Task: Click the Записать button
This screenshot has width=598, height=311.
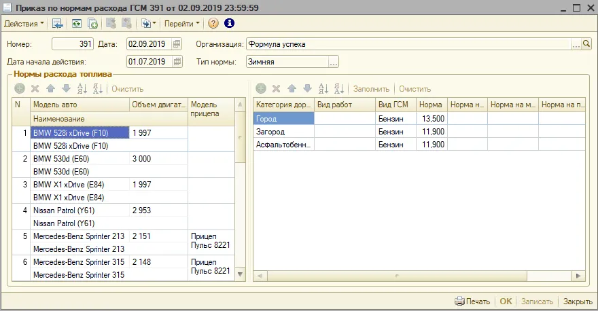Action: pyautogui.click(x=537, y=301)
